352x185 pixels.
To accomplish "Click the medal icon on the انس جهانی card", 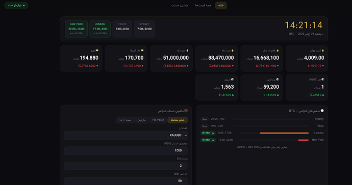I will click(x=323, y=50).
